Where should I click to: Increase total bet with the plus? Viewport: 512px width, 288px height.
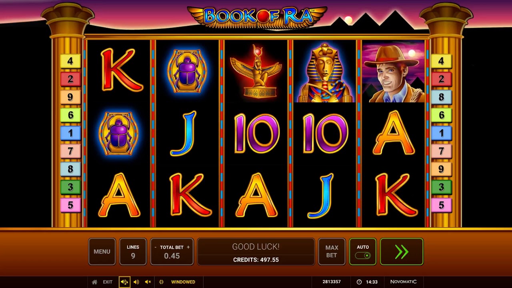click(188, 247)
